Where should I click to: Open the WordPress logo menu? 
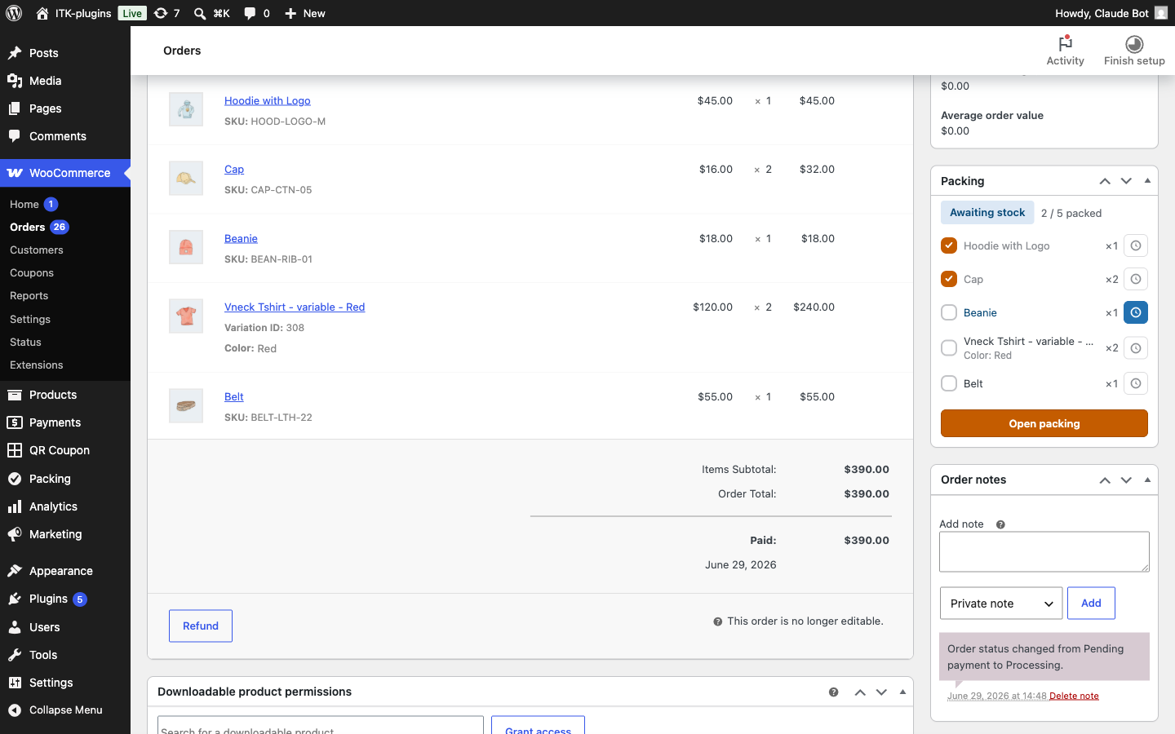click(14, 13)
